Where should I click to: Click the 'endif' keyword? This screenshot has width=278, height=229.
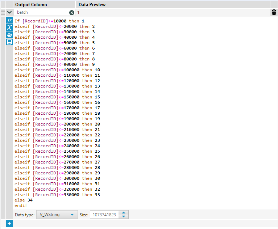pos(21,205)
